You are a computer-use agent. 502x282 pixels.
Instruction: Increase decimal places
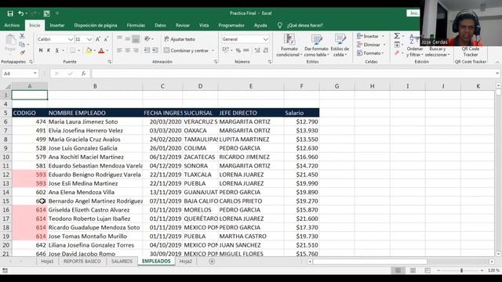[x=257, y=50]
